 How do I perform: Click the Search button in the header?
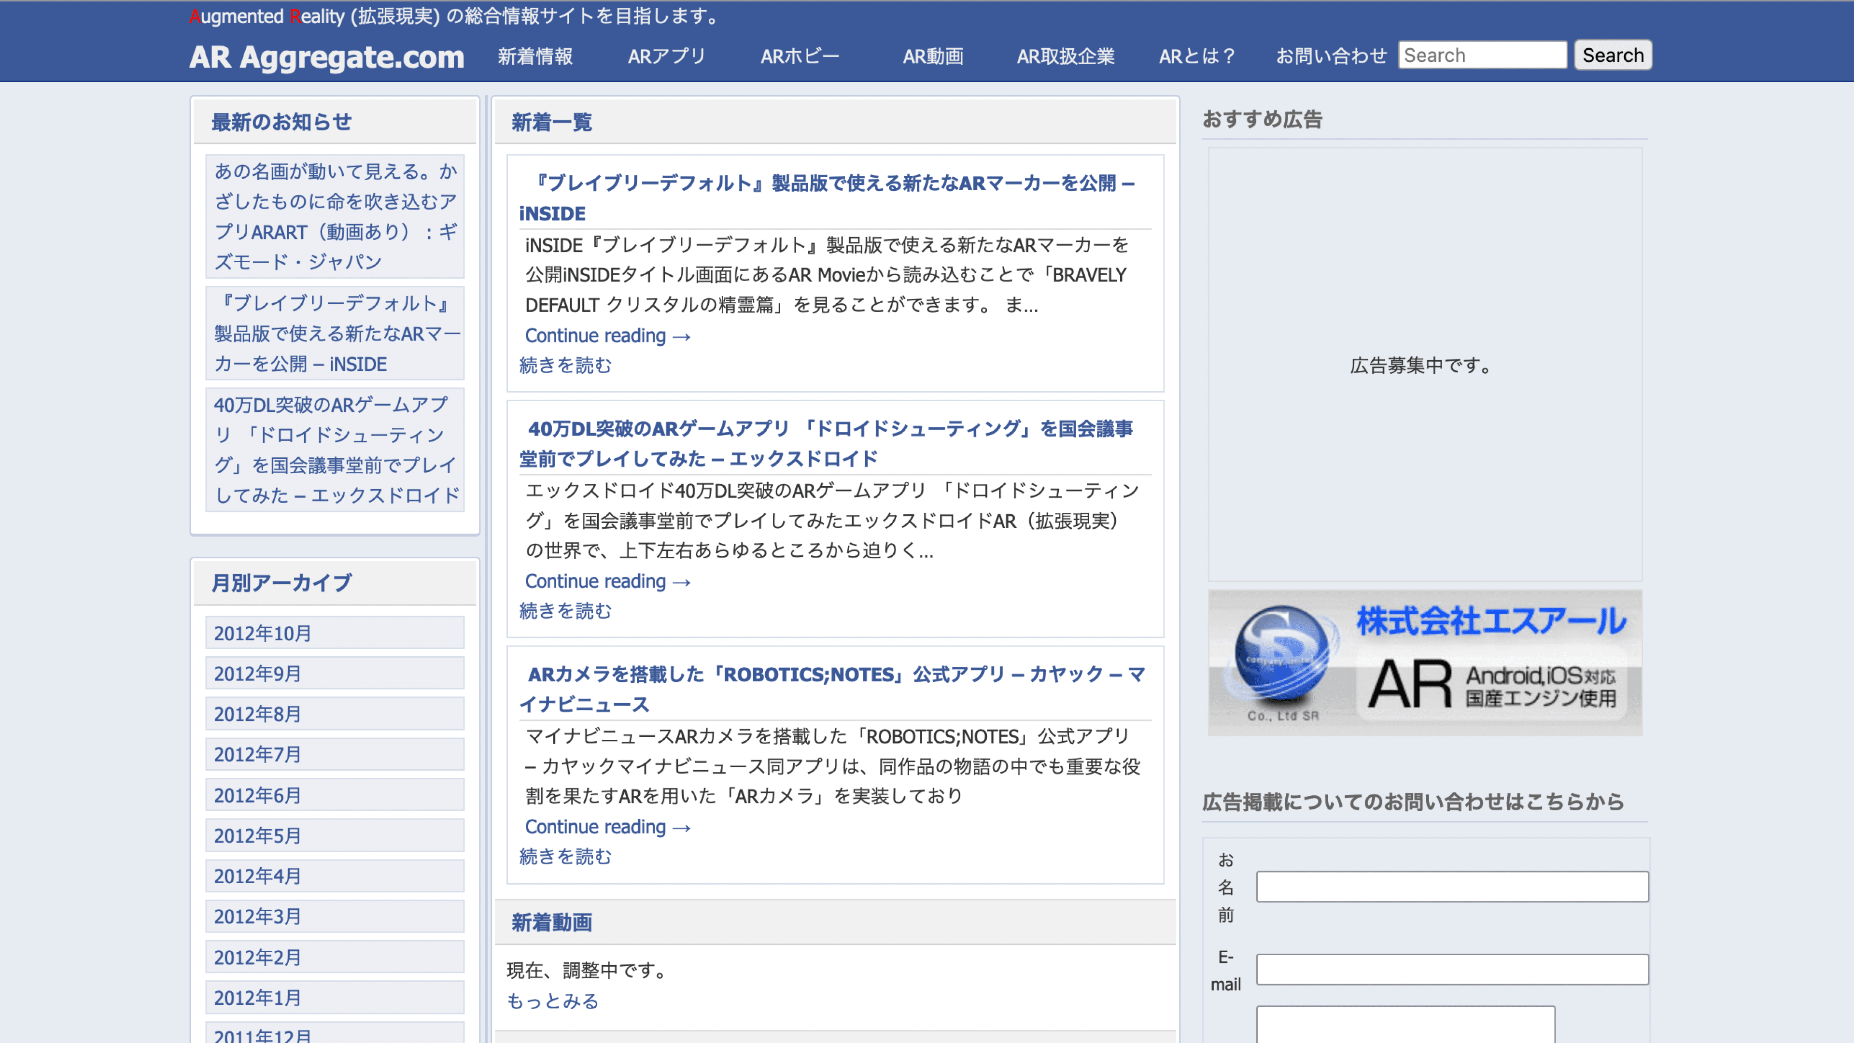[1612, 55]
